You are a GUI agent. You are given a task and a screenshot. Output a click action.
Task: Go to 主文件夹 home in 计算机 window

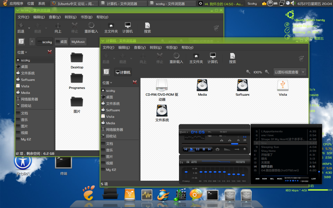(196, 58)
